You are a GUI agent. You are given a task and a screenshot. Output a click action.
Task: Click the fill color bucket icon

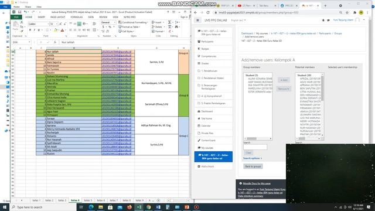56,30
